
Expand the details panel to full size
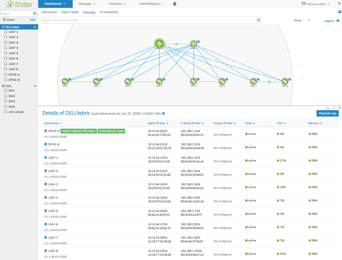tap(334, 108)
